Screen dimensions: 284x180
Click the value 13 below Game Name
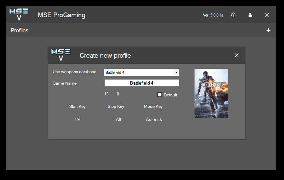[106, 94]
